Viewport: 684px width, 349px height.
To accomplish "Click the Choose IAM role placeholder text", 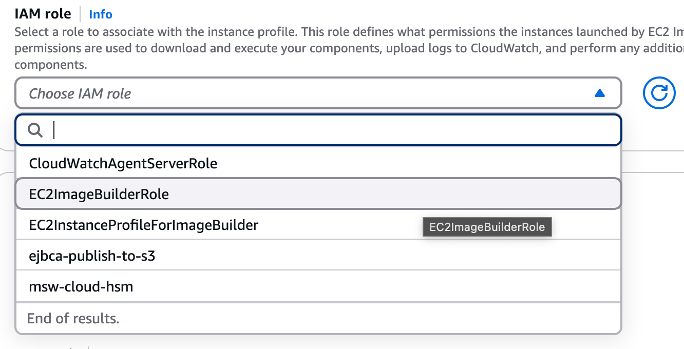I will coord(80,93).
